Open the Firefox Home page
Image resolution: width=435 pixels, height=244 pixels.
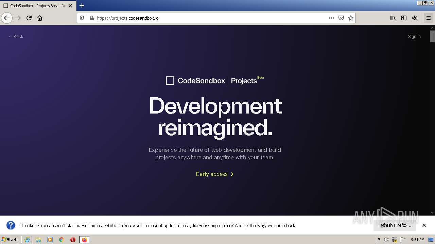[x=40, y=18]
